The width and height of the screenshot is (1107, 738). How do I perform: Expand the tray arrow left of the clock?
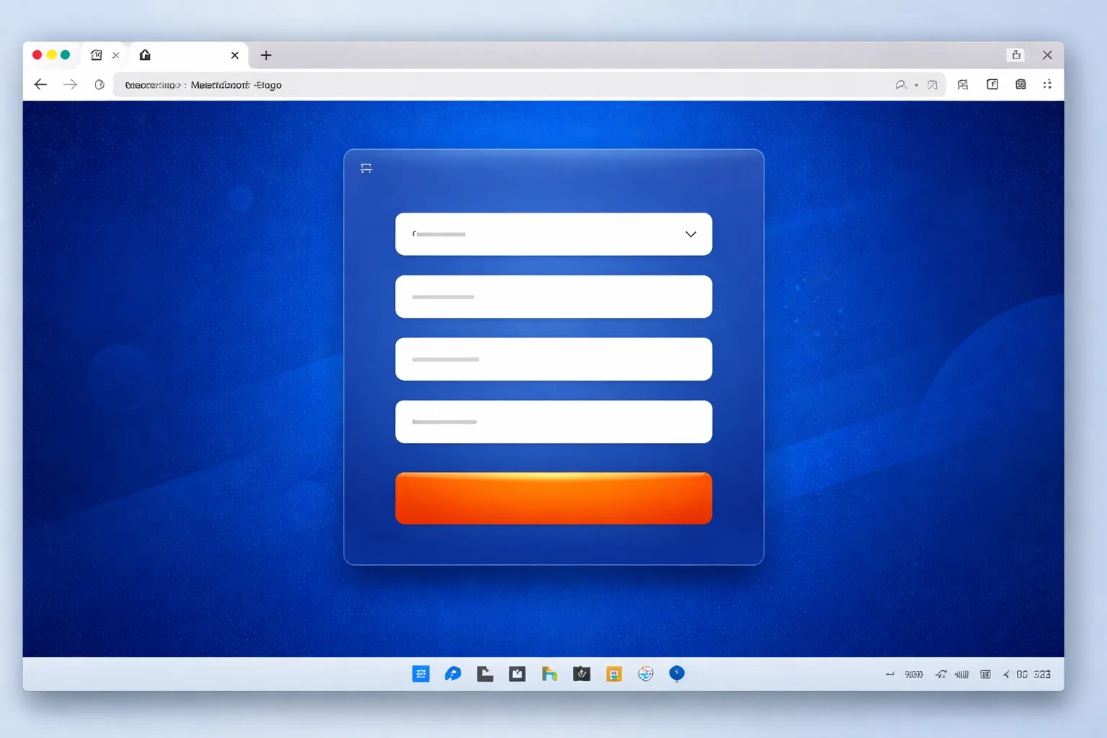(x=1006, y=675)
